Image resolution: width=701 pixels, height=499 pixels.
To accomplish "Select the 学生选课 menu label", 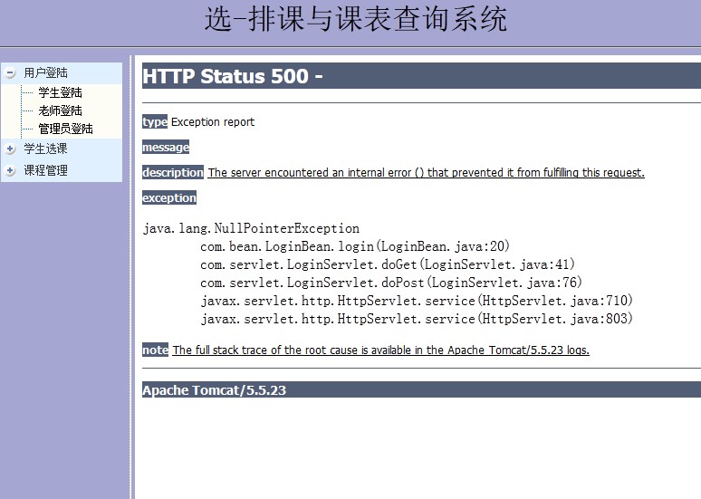I will (x=45, y=149).
